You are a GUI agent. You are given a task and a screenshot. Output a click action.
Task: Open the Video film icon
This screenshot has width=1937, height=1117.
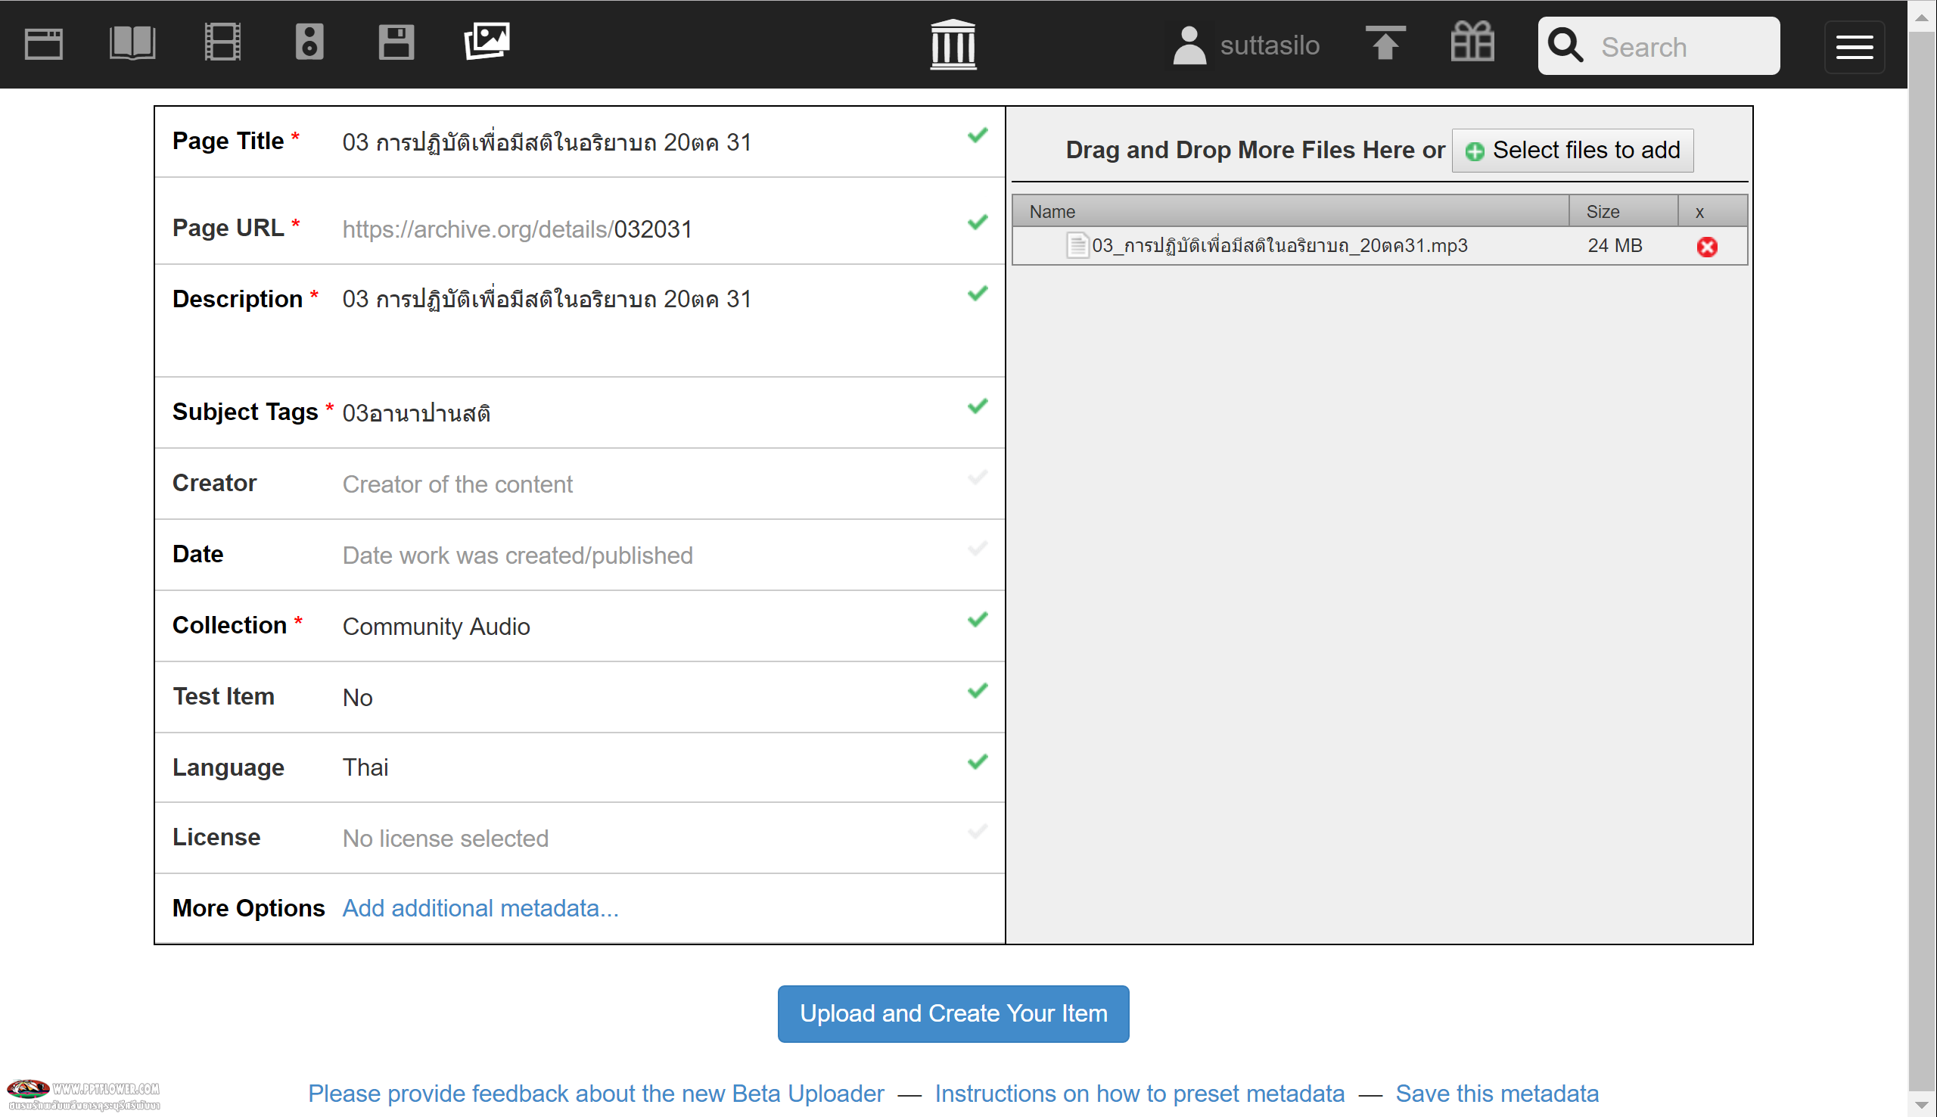(222, 42)
